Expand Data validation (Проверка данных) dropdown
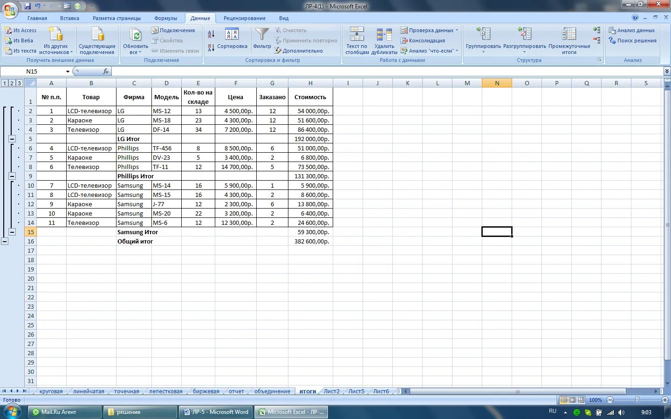The width and height of the screenshot is (671, 419). [457, 30]
